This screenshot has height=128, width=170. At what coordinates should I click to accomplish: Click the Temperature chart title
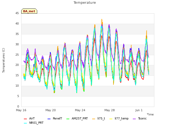[85, 3]
